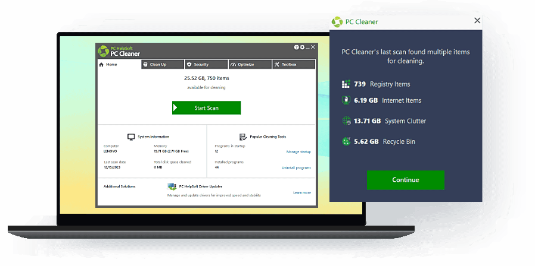The width and height of the screenshot is (535, 266).
Task: Click the Help question mark icon
Action: [x=296, y=47]
